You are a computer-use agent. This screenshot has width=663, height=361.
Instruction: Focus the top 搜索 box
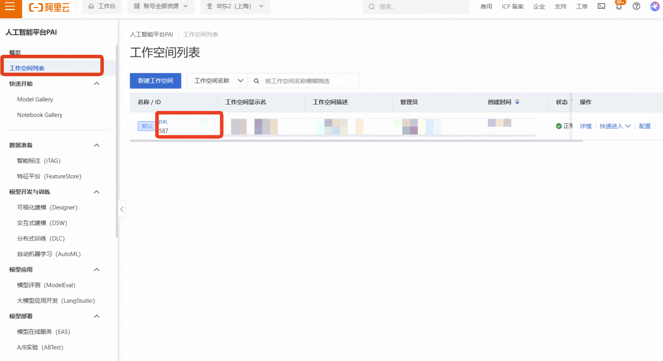416,7
